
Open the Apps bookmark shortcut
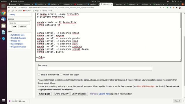point(11,11)
